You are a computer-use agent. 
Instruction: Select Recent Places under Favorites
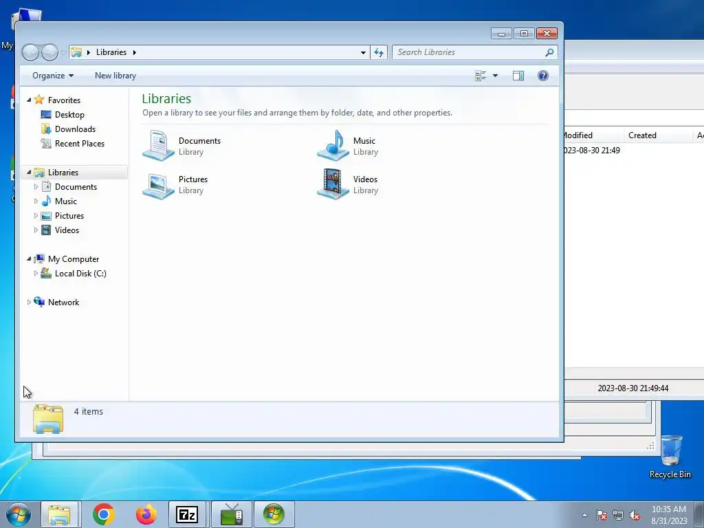click(80, 143)
